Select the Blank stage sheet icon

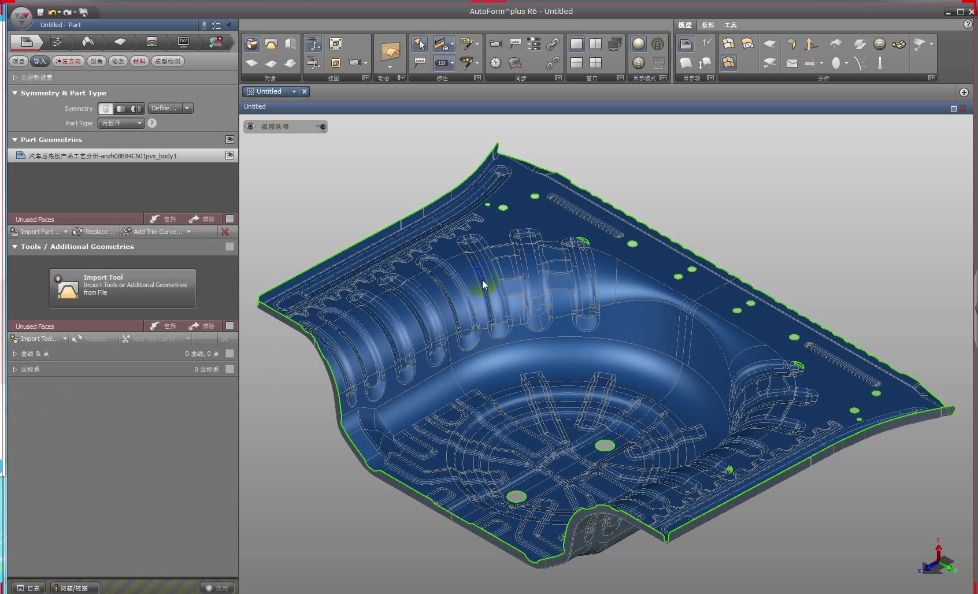[x=120, y=42]
